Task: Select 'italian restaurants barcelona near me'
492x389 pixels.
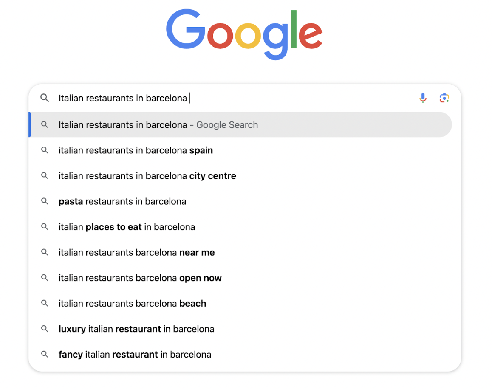Action: pyautogui.click(x=136, y=252)
